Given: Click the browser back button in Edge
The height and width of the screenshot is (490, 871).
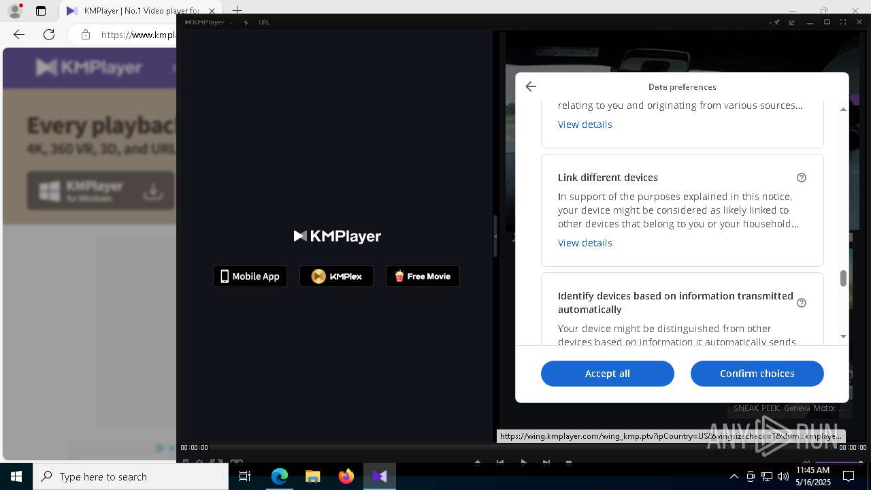Looking at the screenshot, I should 19,35.
